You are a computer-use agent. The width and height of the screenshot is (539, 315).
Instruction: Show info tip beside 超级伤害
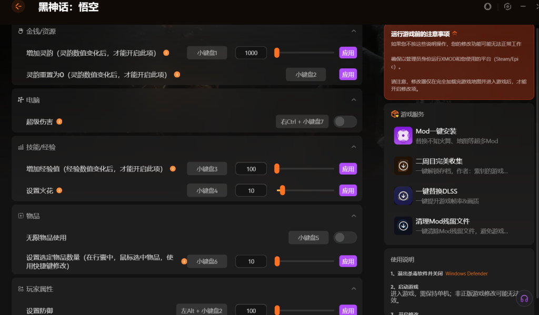point(59,121)
